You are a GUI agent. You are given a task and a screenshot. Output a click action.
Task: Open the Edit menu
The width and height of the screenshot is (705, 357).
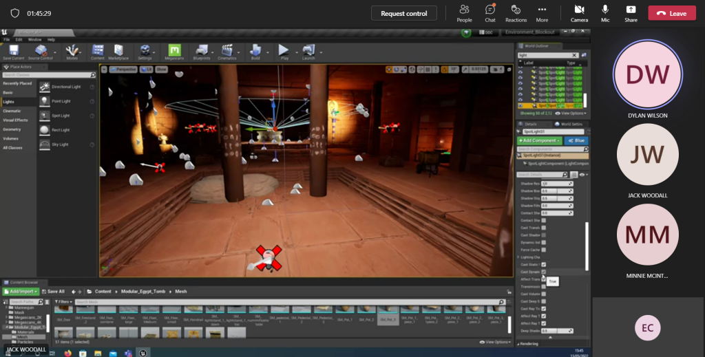(x=19, y=39)
